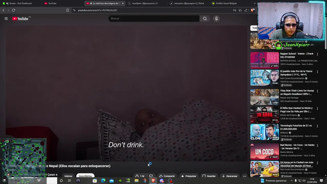
Task: Open options menu for Tecnología Futurista de $1
Action: click(x=318, y=126)
